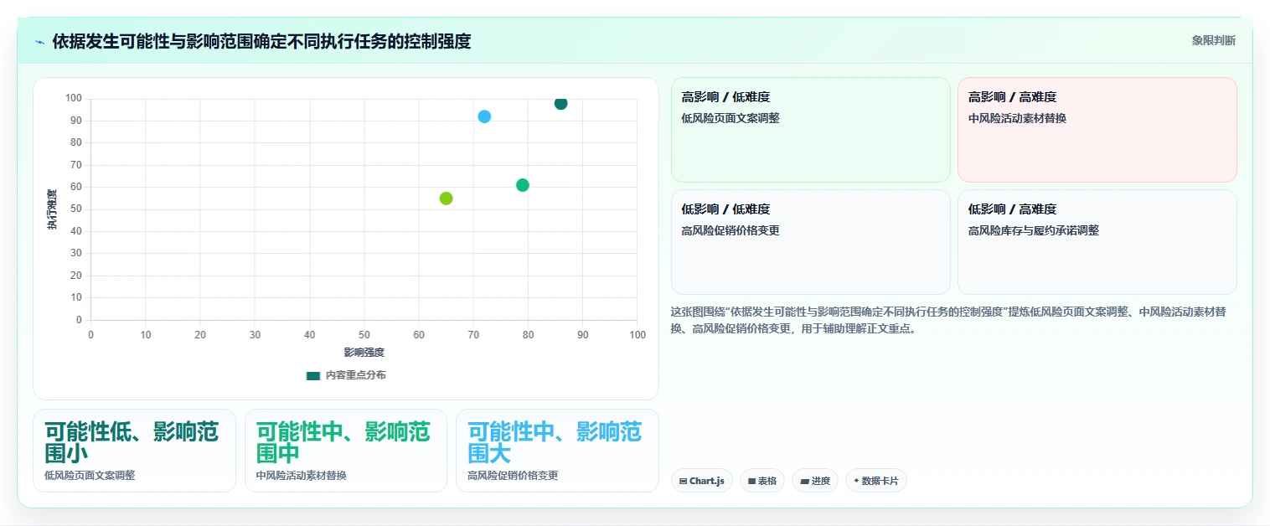Click 高风险促销价格变更 in the quadrant card
The height and width of the screenshot is (526, 1270).
tap(731, 230)
